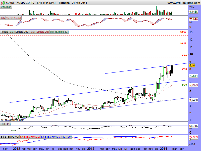201x151 pixels.
Task: Select the MM (Simple 13) average label
Action: point(59,32)
